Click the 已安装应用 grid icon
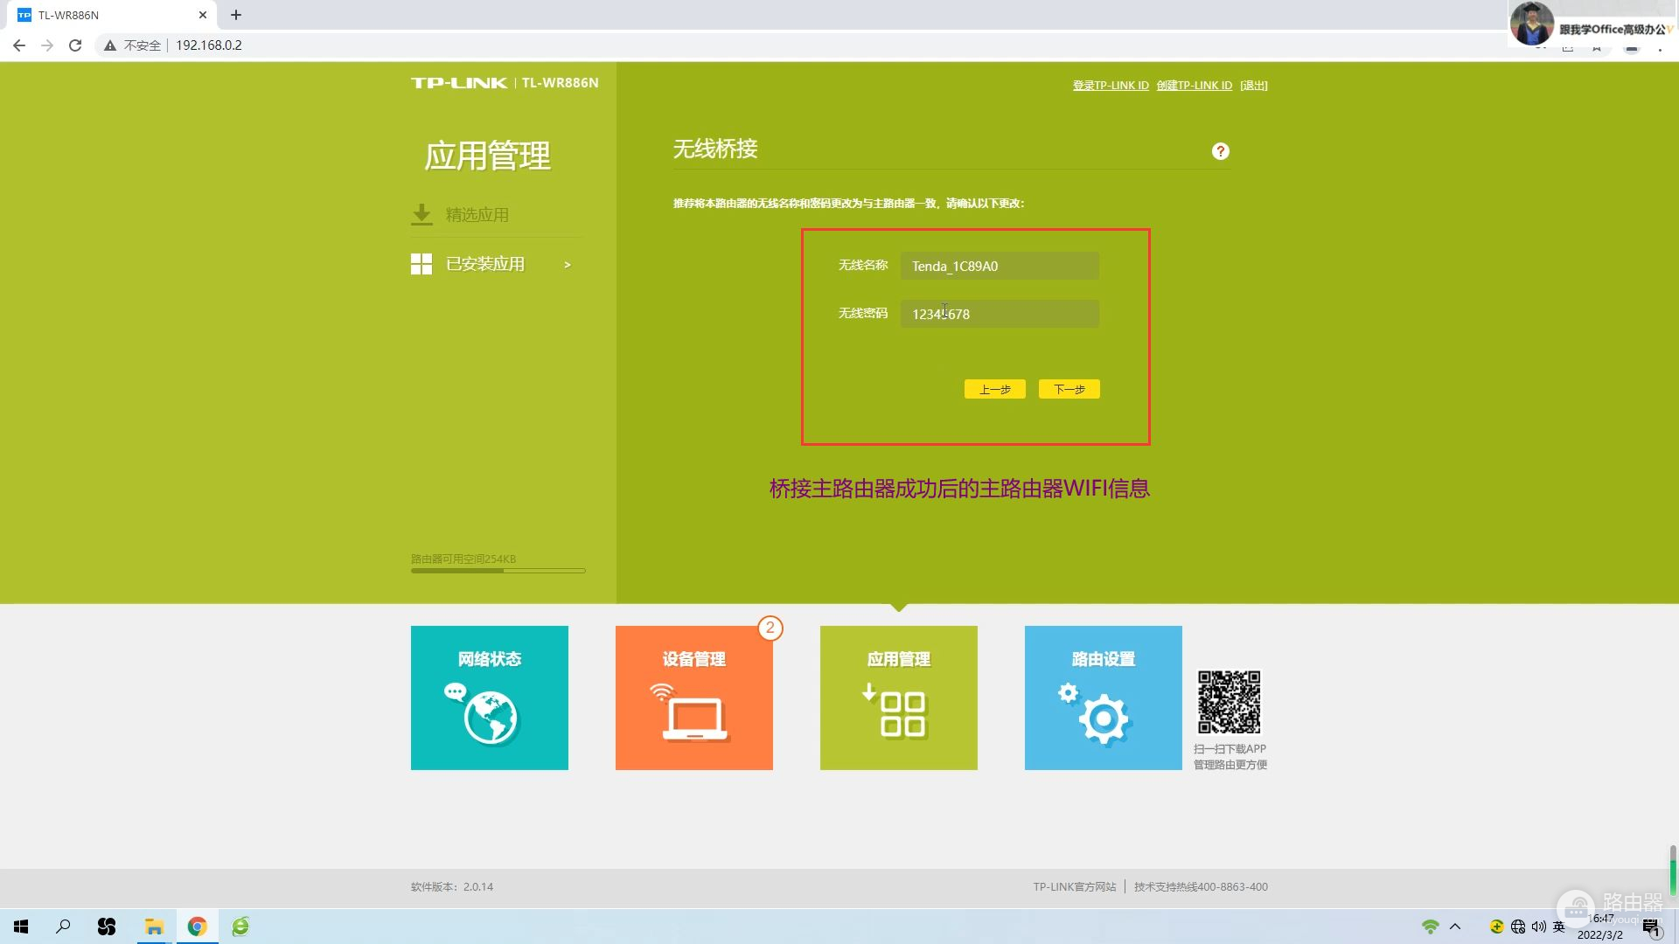The height and width of the screenshot is (944, 1679). click(x=421, y=264)
